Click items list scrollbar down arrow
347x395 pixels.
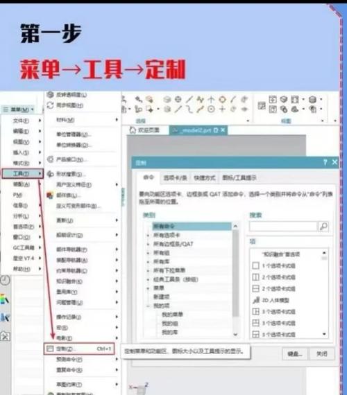pyautogui.click(x=324, y=334)
